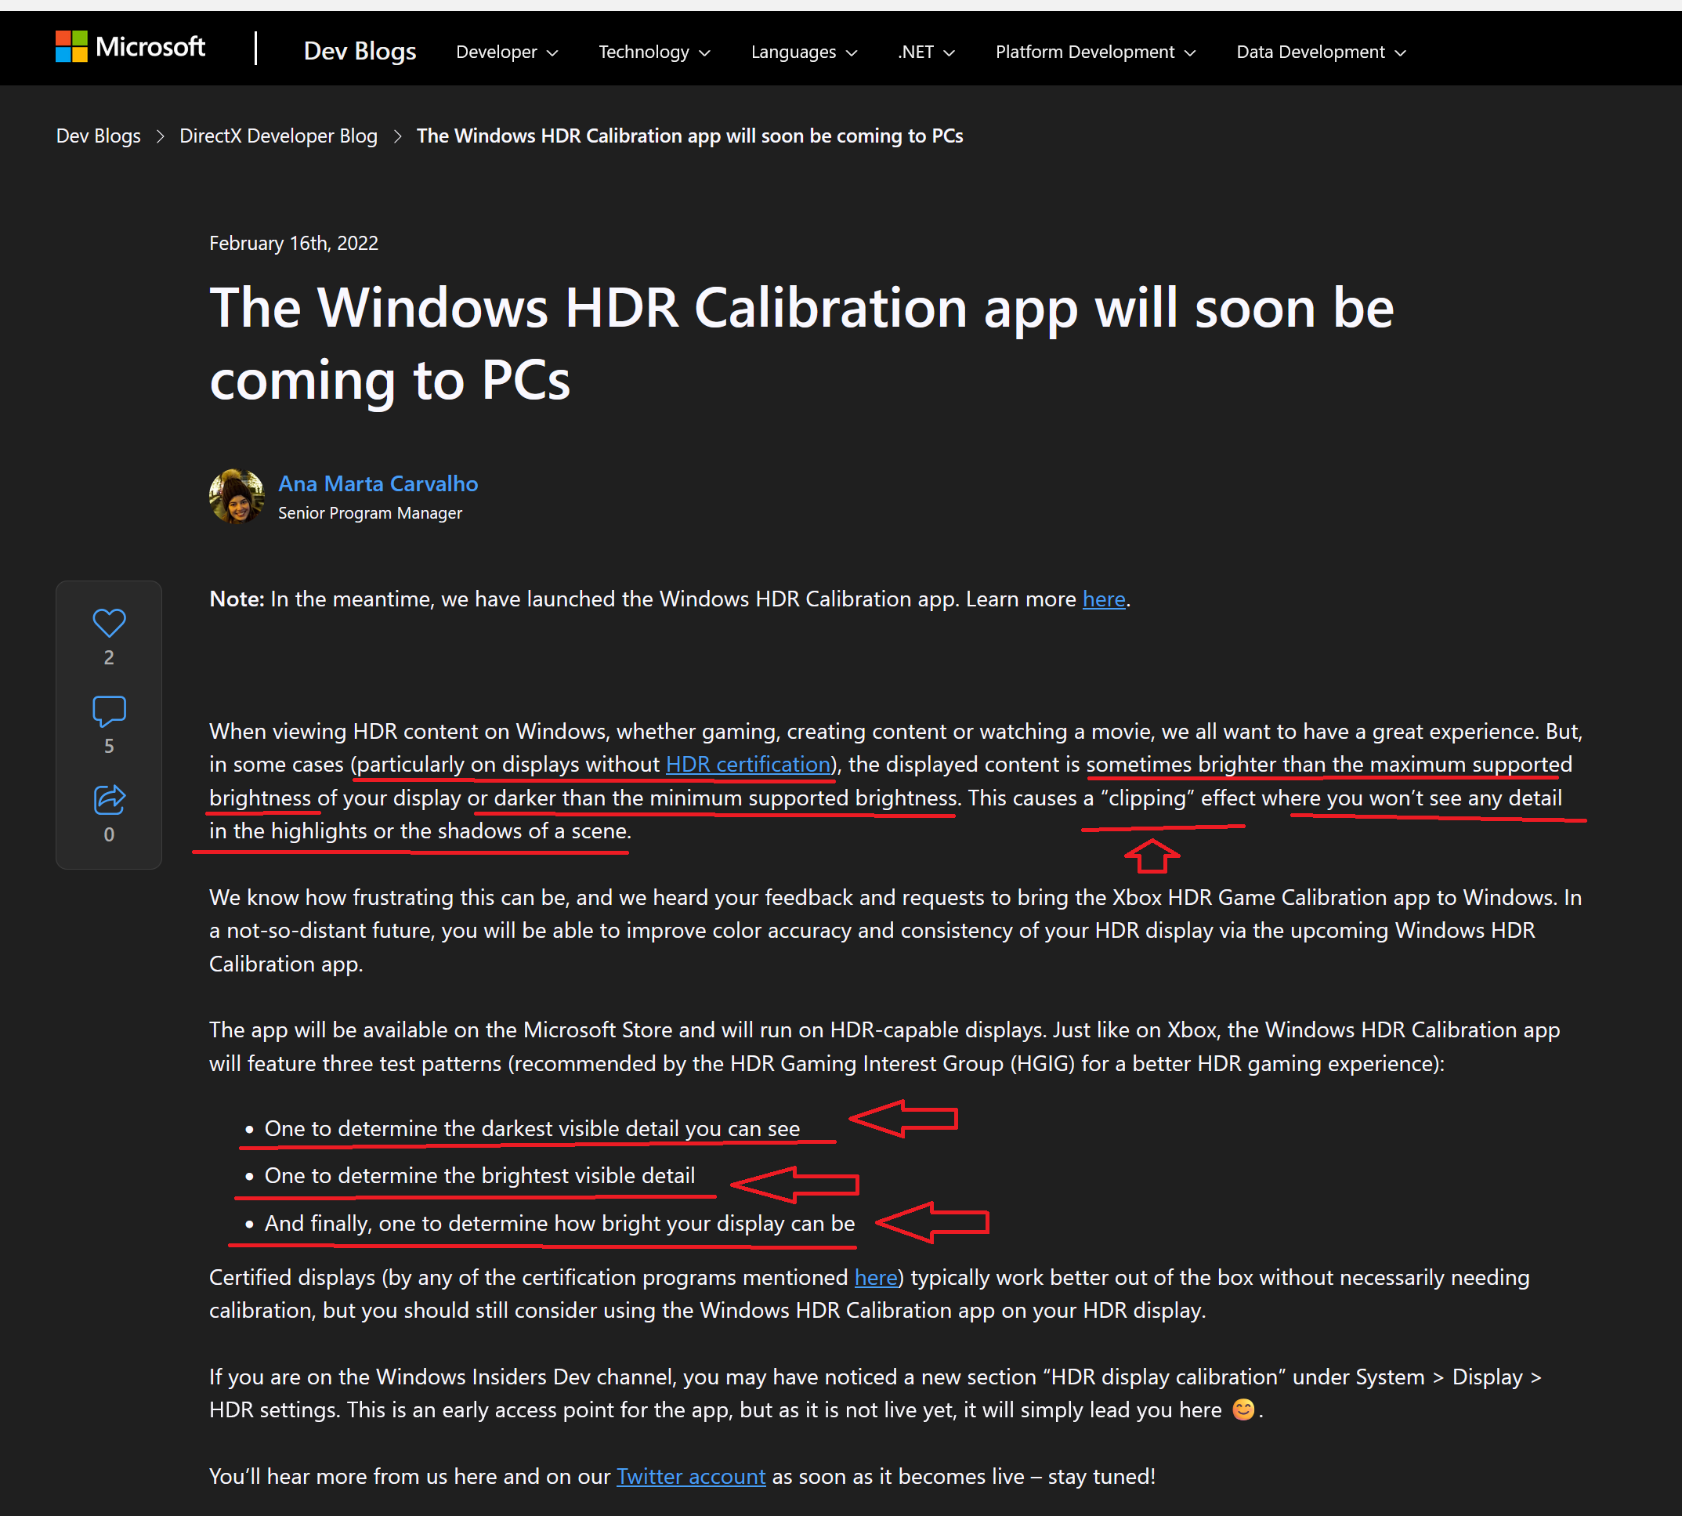Open the Data Development dropdown
The image size is (1682, 1516).
1319,52
